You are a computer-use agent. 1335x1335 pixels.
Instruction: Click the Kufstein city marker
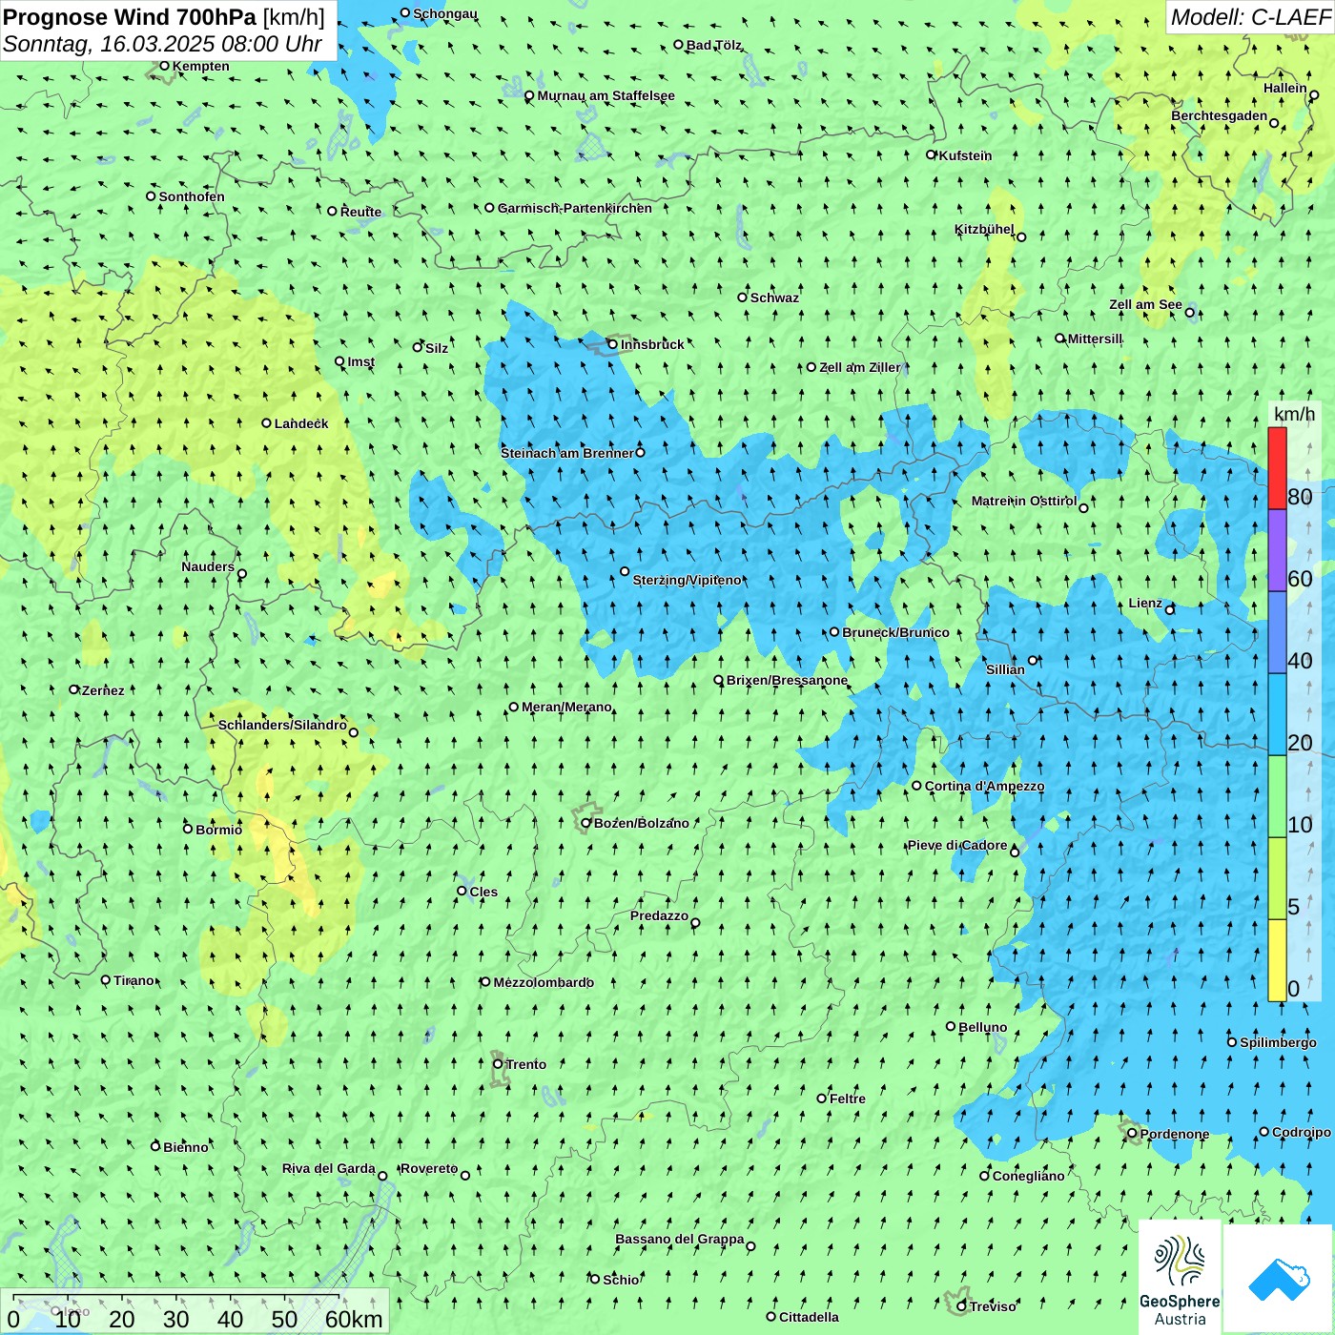[x=932, y=154]
